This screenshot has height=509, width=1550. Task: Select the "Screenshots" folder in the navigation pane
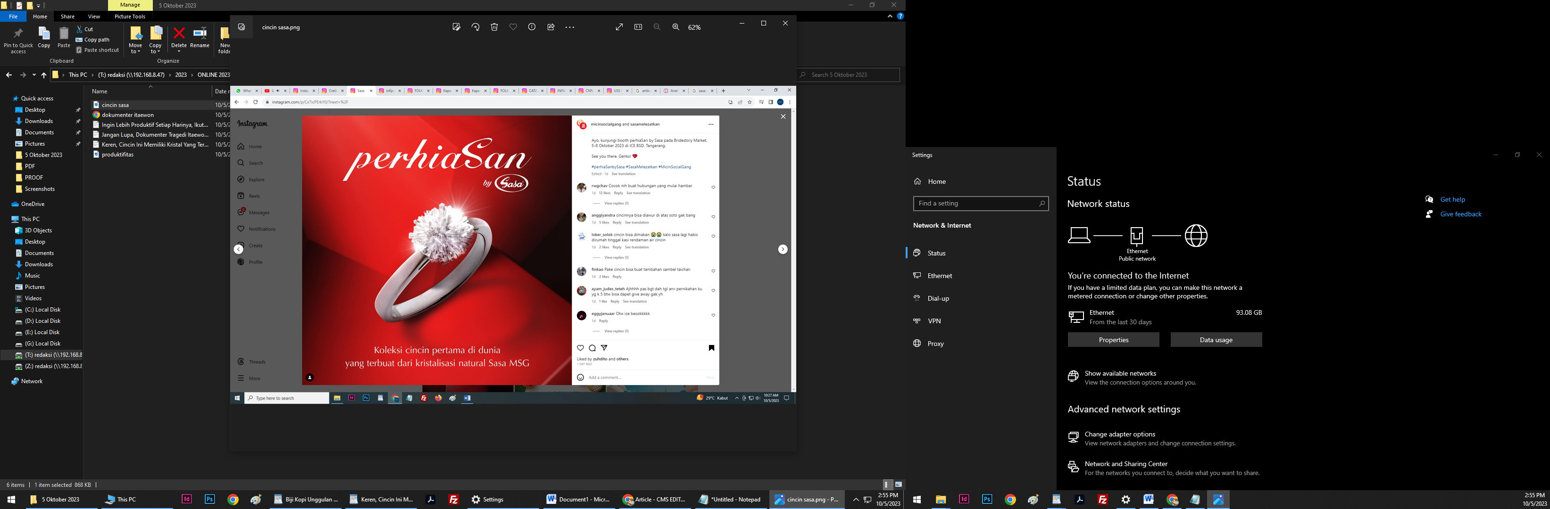point(40,189)
